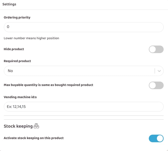Screen dimensions: 168x151
Task: Click the Stock keeping section heading
Action: click(x=18, y=126)
